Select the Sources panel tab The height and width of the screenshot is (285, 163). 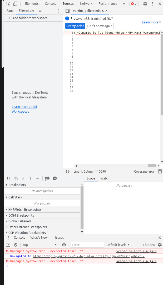tap(68, 4)
